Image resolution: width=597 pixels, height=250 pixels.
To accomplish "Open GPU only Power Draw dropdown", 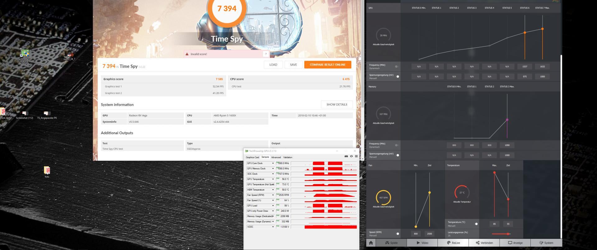I will [273, 211].
